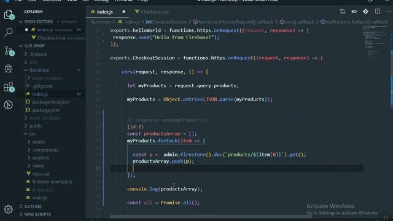
Task: Open .gitignore in the file tree
Action: 42,86
